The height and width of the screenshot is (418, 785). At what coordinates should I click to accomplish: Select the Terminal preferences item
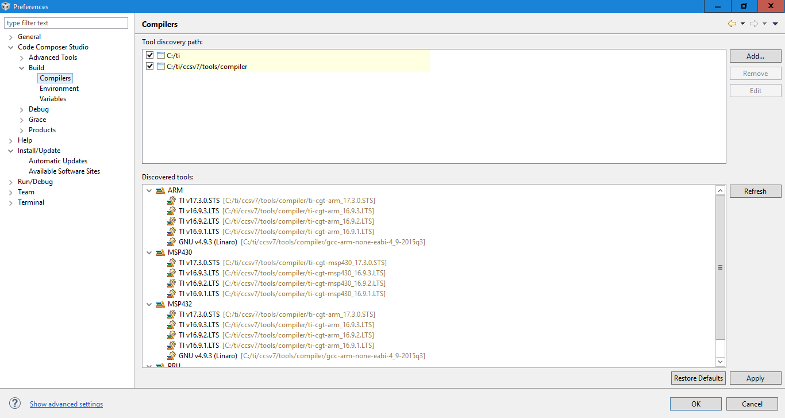[x=31, y=202]
